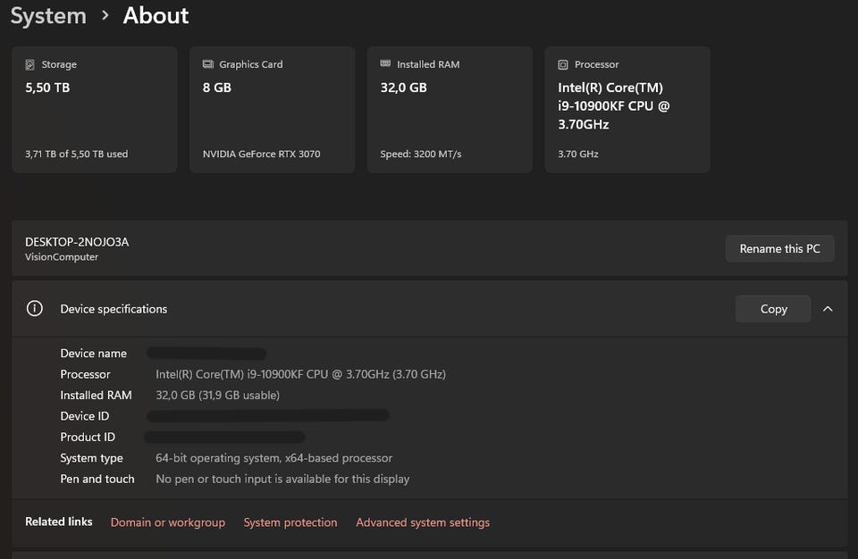Copy the device specifications
Screen dimensions: 858x559
coord(773,309)
